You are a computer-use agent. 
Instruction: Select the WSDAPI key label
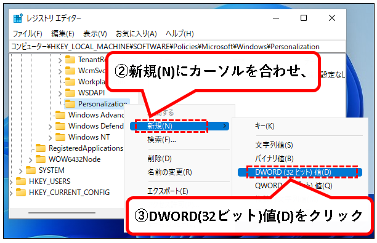tap(91, 93)
